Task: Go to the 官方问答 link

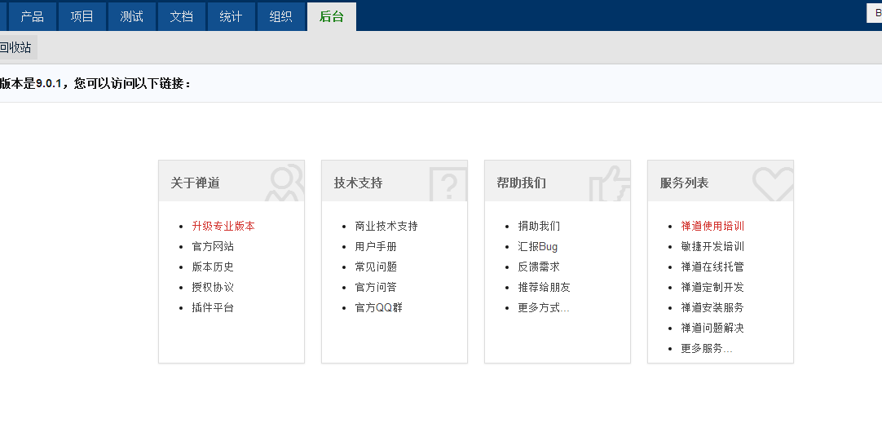Action: point(376,287)
